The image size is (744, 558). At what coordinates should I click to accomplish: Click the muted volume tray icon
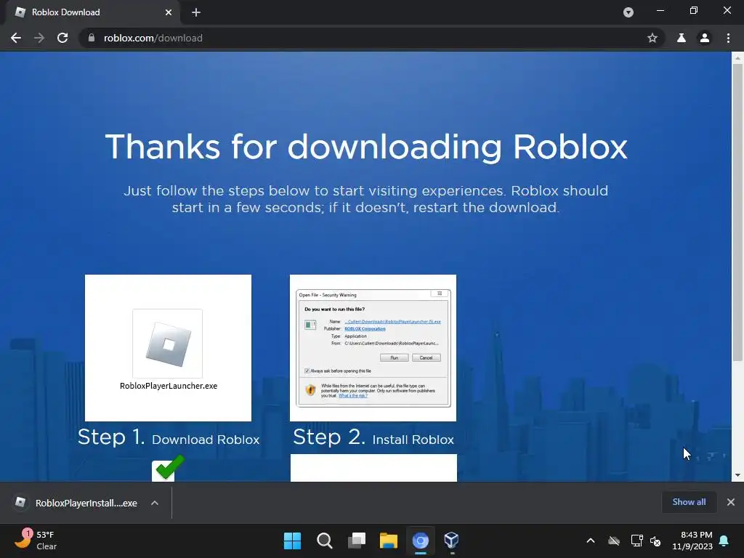(x=656, y=541)
